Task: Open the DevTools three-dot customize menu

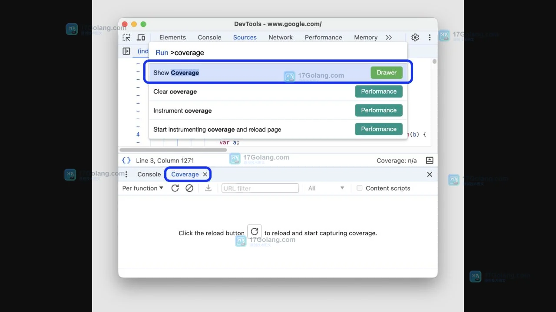Action: tap(430, 37)
